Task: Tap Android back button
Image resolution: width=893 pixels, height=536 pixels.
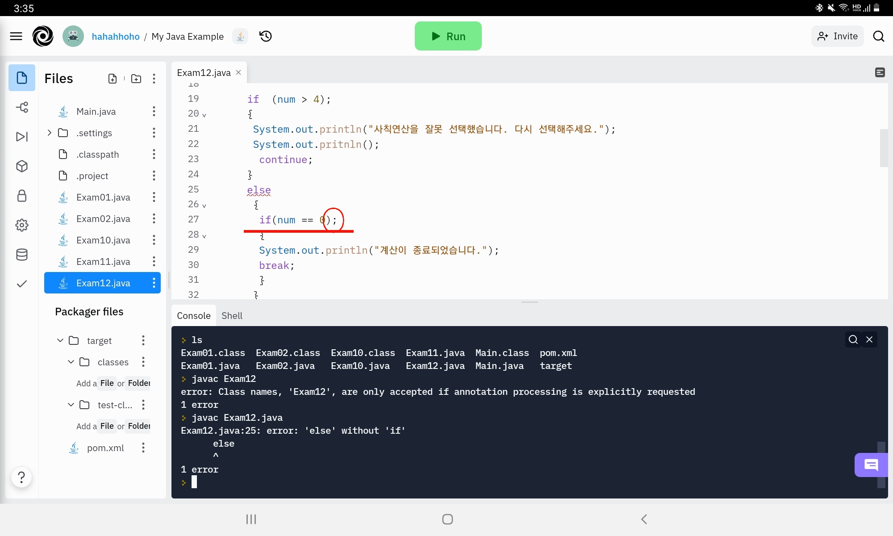Action: point(644,519)
